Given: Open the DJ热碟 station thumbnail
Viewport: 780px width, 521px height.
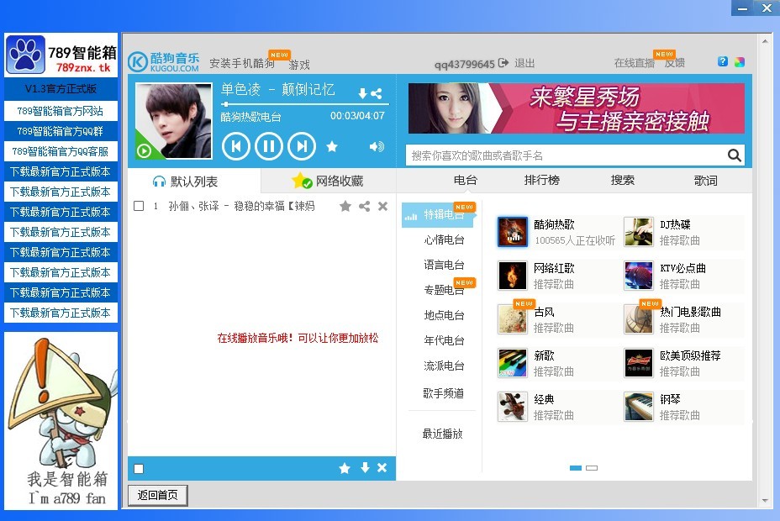Looking at the screenshot, I should [638, 232].
